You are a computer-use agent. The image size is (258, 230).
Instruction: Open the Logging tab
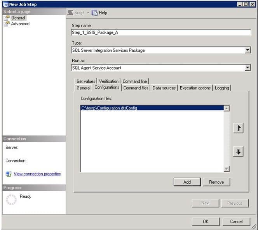pos(222,88)
